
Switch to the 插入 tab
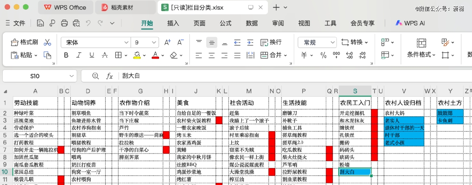click(173, 23)
